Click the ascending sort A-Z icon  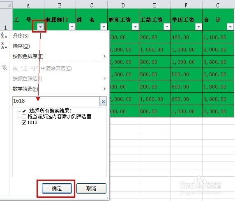[x=4, y=35]
